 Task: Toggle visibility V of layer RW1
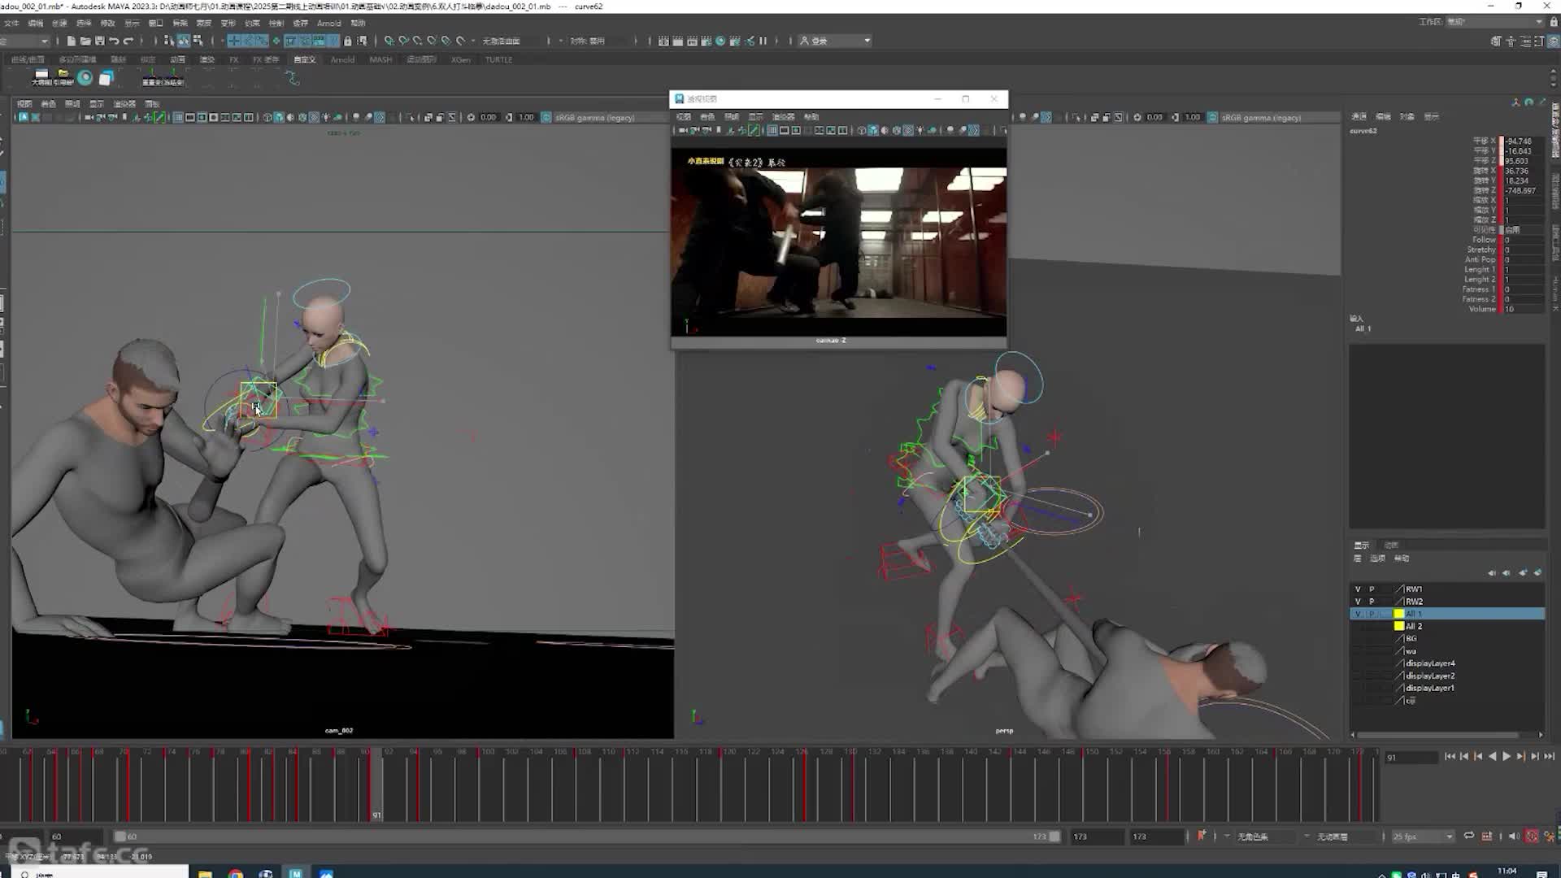pos(1358,589)
